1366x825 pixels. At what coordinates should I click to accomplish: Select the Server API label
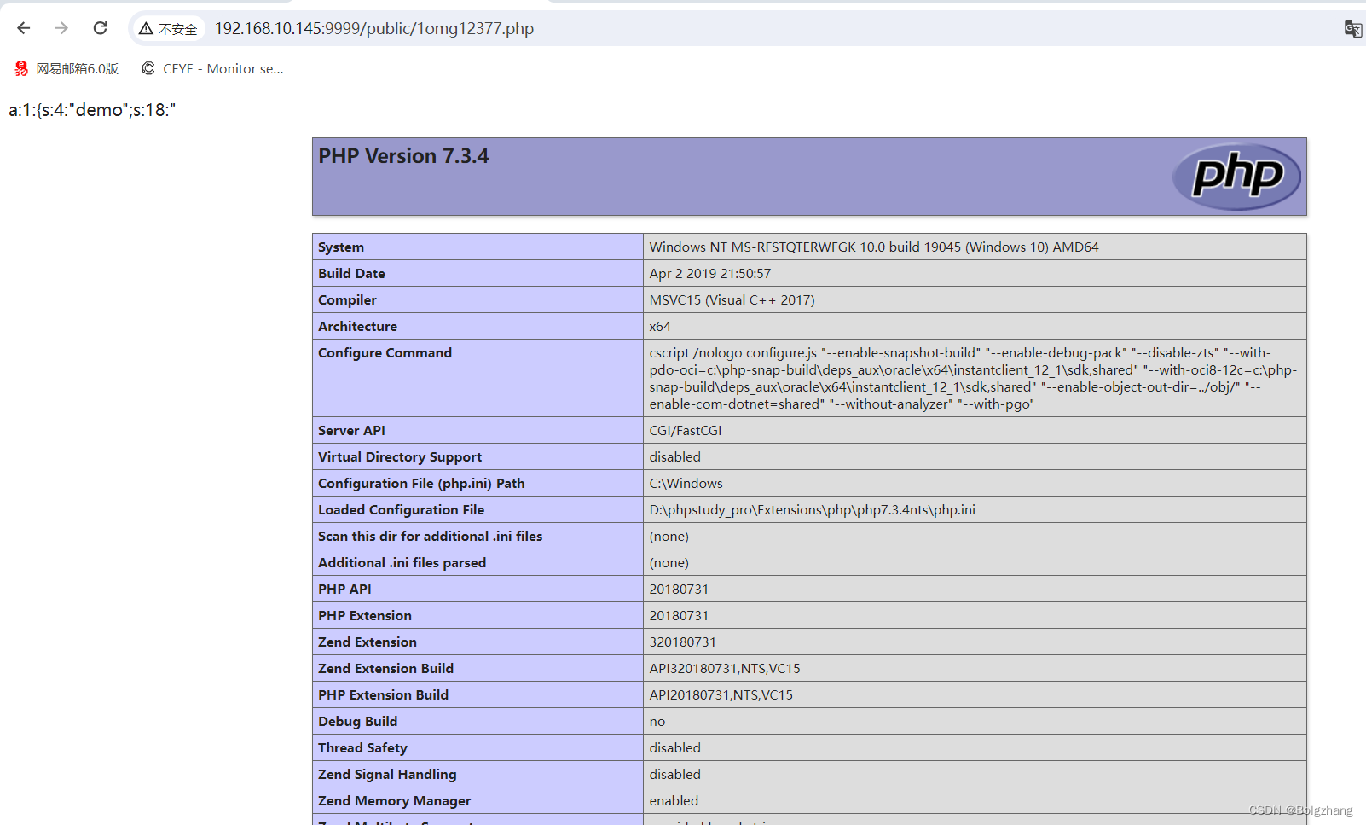coord(351,431)
